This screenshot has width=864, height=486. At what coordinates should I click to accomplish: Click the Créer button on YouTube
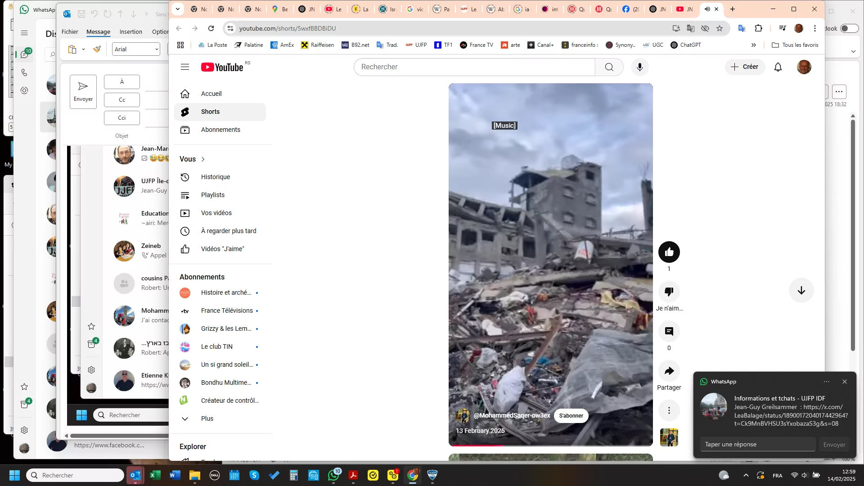click(x=745, y=67)
